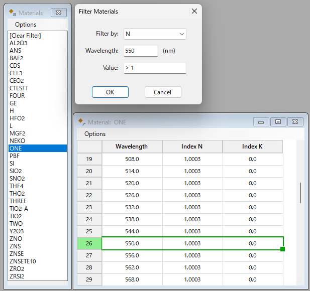Screen dimensions: 310x291
Task: Close the Filter Materials dialog
Action: (x=194, y=11)
